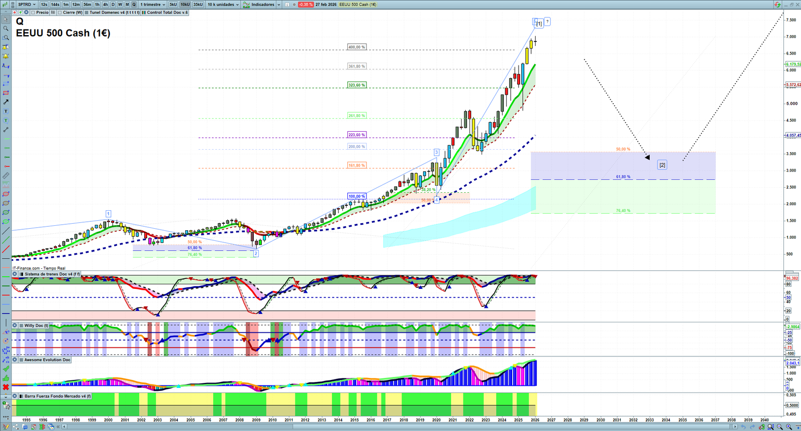801x431 pixels.
Task: Click the 400,00 % Fibonacci level label
Action: coord(356,47)
